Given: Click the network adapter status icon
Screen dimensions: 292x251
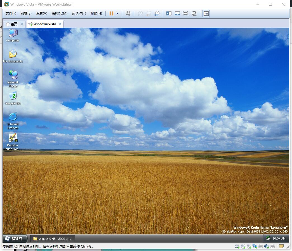Looking at the screenshot, I should pos(255,246).
